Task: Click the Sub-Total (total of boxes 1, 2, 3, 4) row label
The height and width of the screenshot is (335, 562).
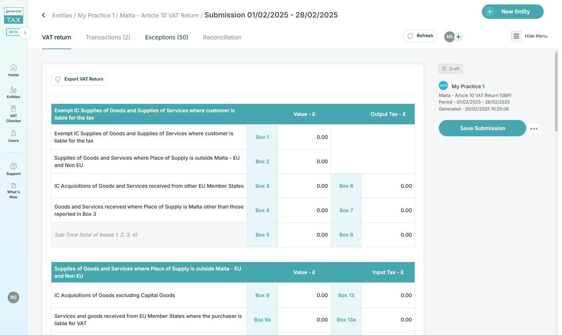Action: click(96, 235)
